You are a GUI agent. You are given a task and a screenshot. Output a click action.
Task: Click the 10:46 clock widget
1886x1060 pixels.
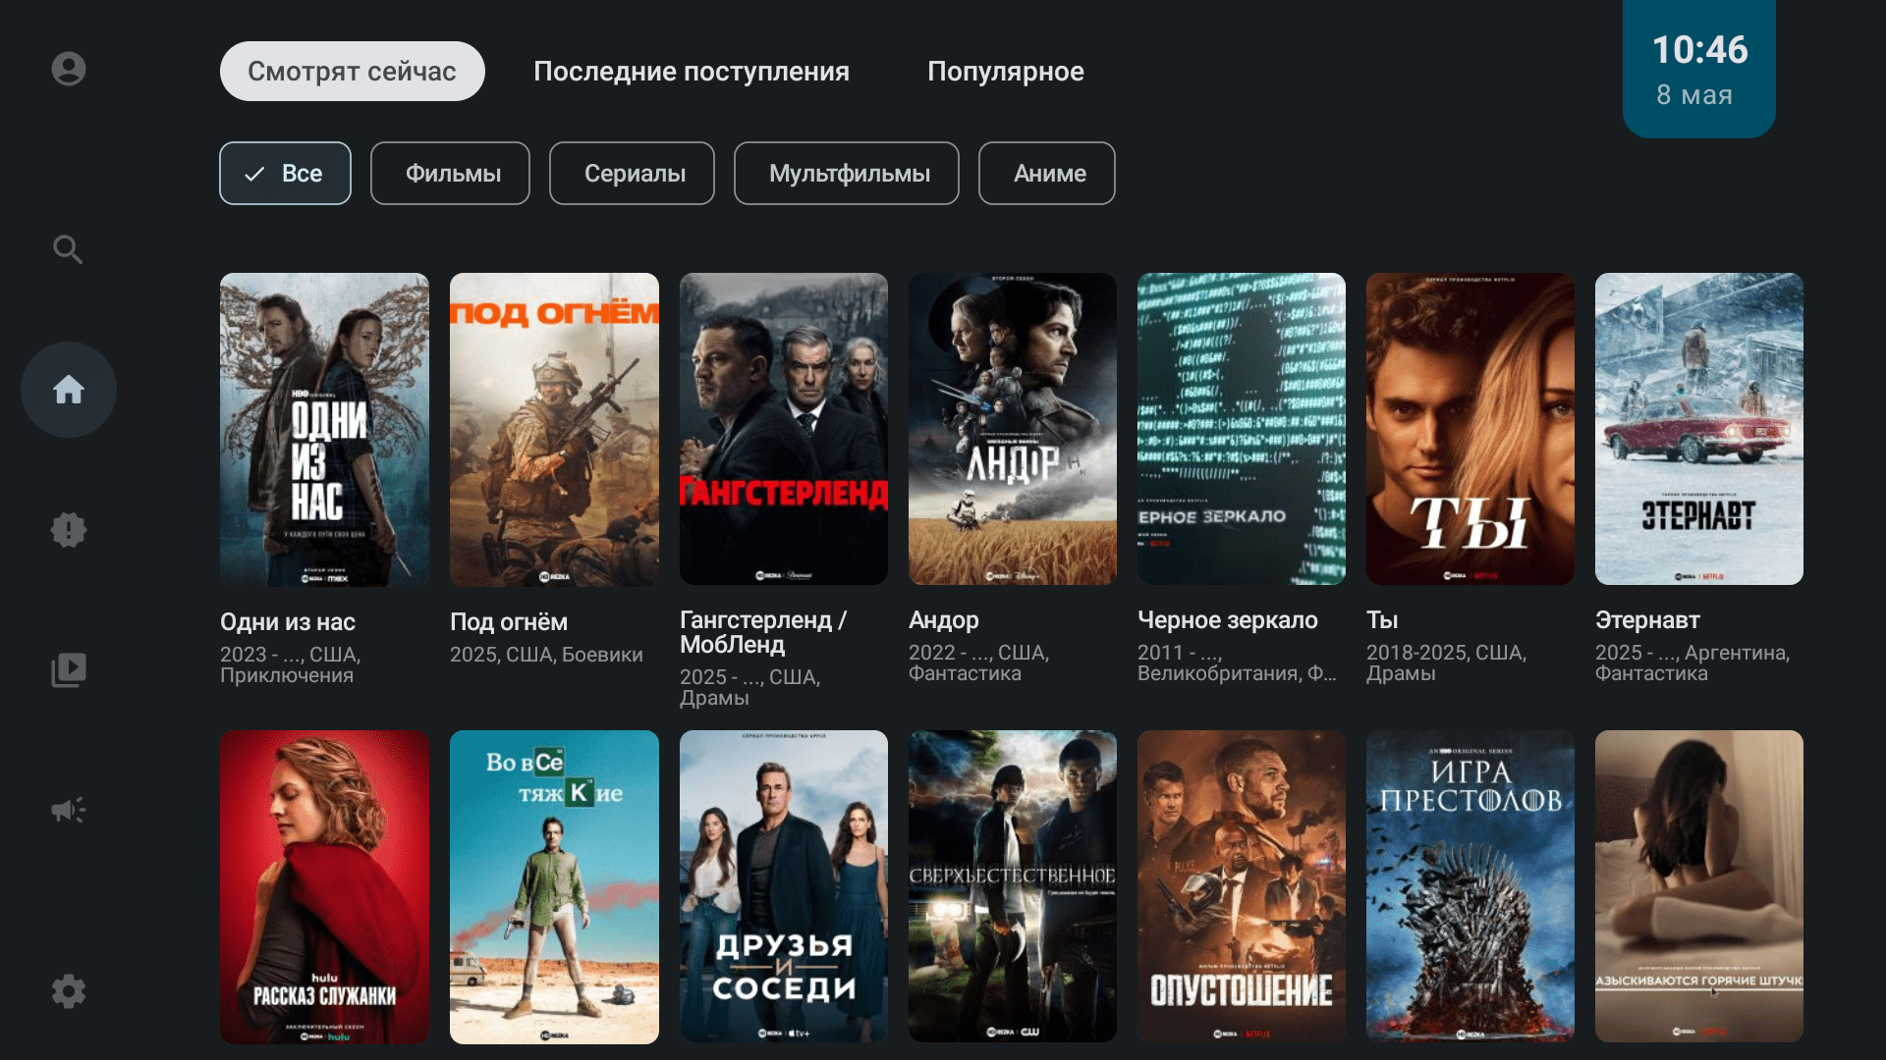pos(1699,69)
